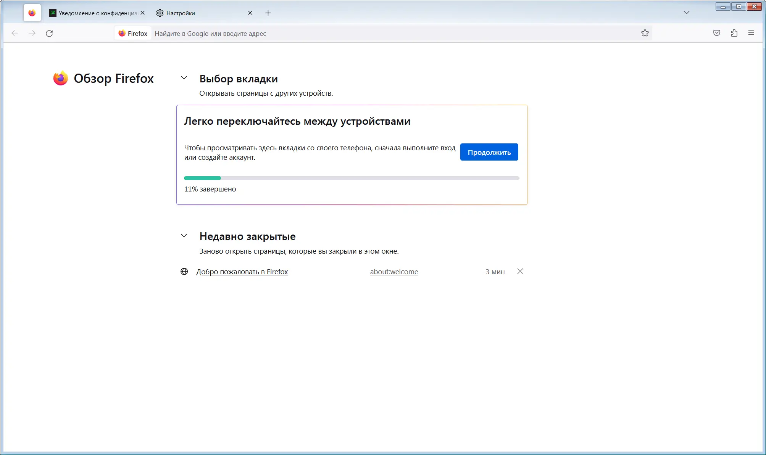
Task: Collapse the Недавно закрытые section
Action: coord(184,236)
